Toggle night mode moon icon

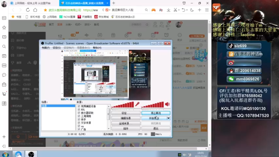coord(192,10)
